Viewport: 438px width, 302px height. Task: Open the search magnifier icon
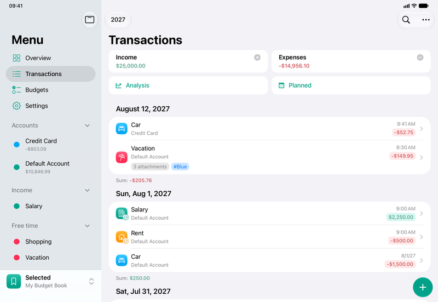406,20
